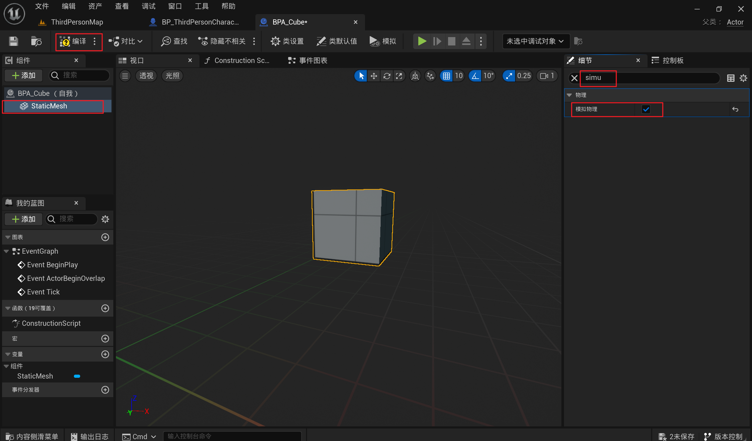The height and width of the screenshot is (441, 752).
Task: Uncheck the 模拟物理 checkbox
Action: click(646, 109)
